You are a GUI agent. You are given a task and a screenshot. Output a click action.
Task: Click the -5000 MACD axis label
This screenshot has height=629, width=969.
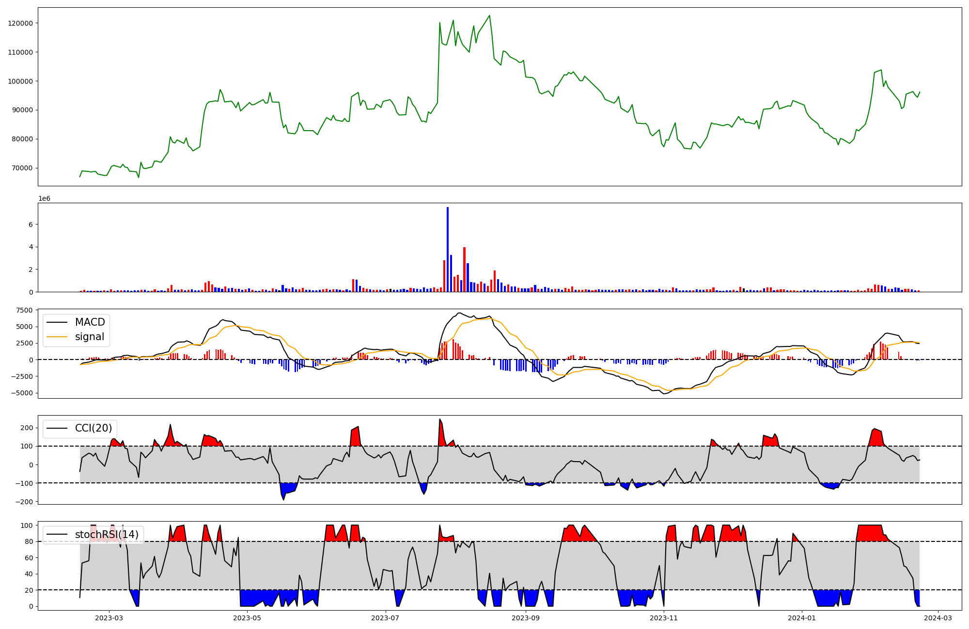(21, 393)
